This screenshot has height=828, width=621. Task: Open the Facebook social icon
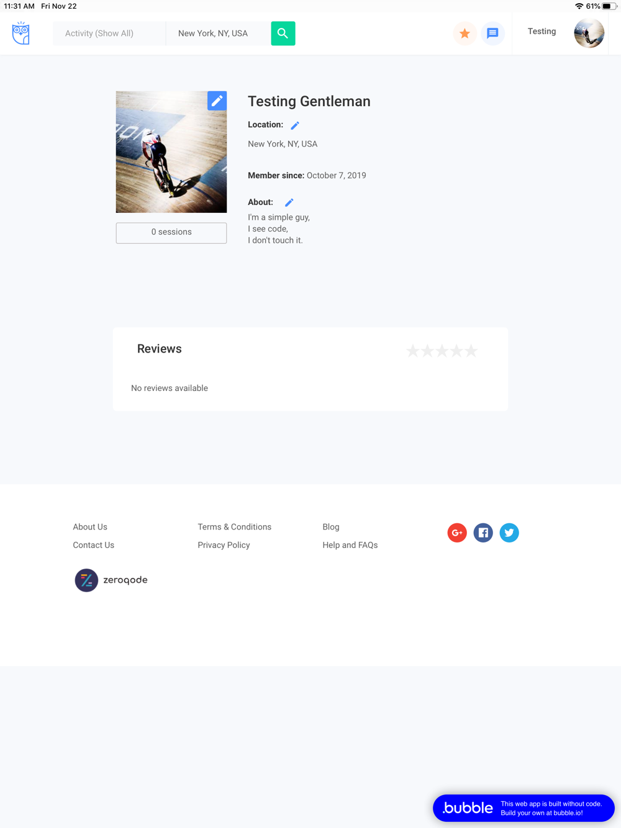point(483,533)
